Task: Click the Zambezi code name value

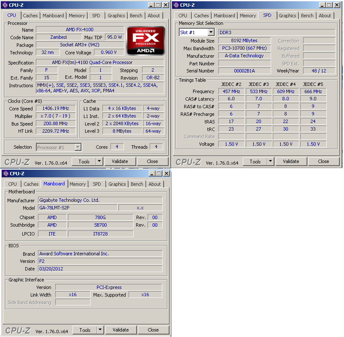Action: pos(59,37)
